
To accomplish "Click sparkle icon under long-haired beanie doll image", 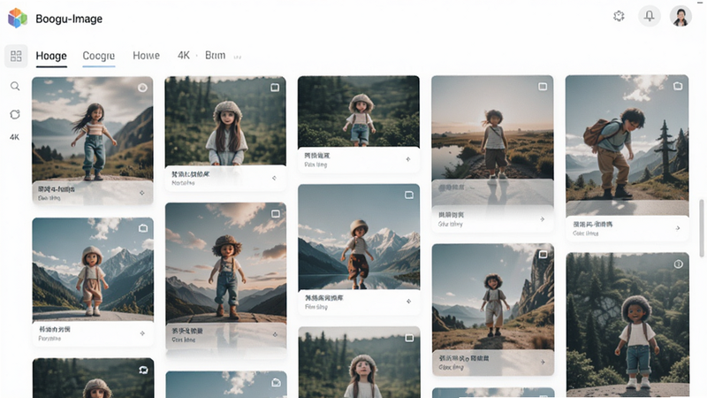I will pyautogui.click(x=274, y=179).
